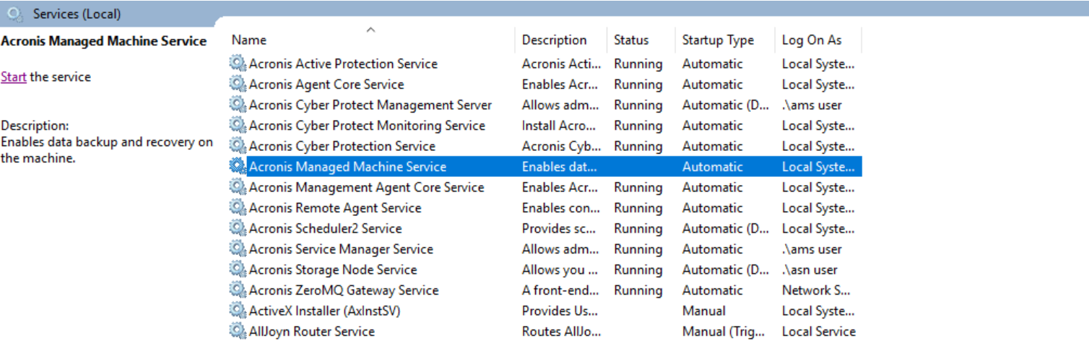Select Acronis ZeroMQ Gateway Service entry

coord(344,290)
